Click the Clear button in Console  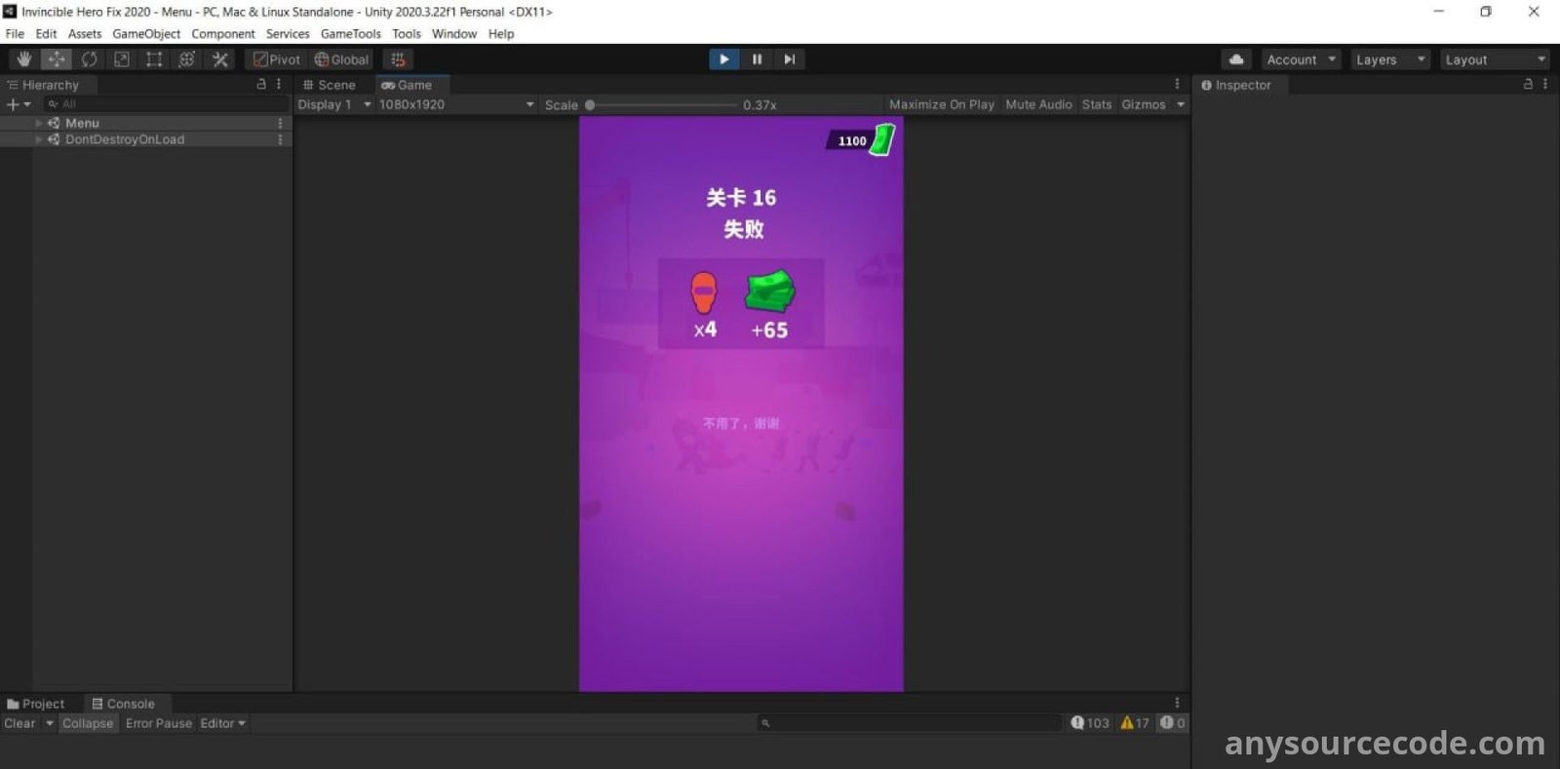(x=19, y=723)
